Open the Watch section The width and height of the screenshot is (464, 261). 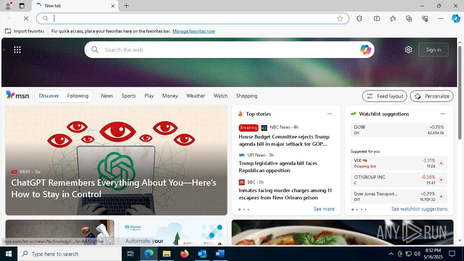point(221,96)
